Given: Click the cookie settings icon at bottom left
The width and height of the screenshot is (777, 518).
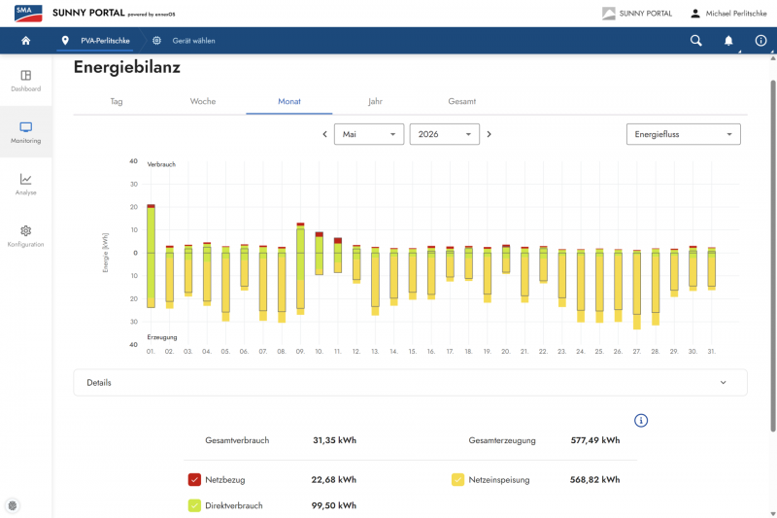Looking at the screenshot, I should coord(13,505).
